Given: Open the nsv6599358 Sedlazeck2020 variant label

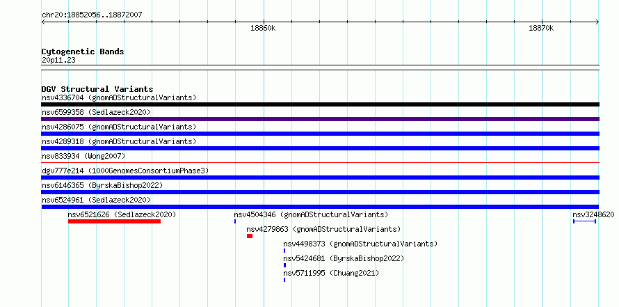Looking at the screenshot, I should pos(96,112).
